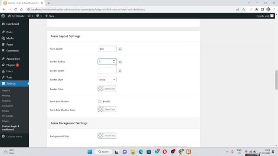Enable the Form Box Shadow checkbox
Image resolution: width=278 pixels, height=156 pixels.
(x=99, y=101)
